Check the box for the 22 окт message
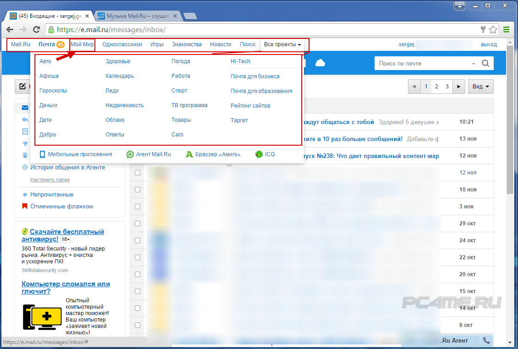This screenshot has width=518, height=349. point(138,257)
